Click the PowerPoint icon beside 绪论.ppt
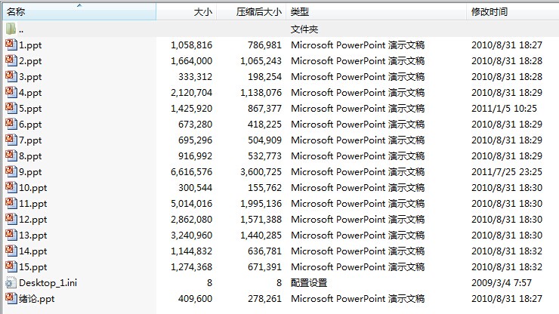The image size is (559, 314). (11, 298)
